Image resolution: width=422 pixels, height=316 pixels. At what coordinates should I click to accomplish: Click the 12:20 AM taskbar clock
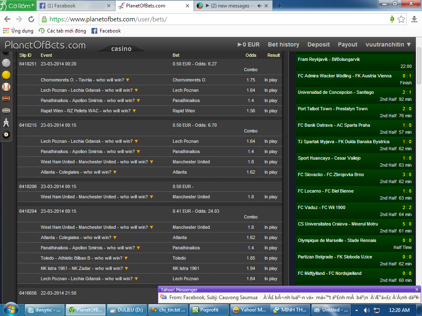(399, 310)
